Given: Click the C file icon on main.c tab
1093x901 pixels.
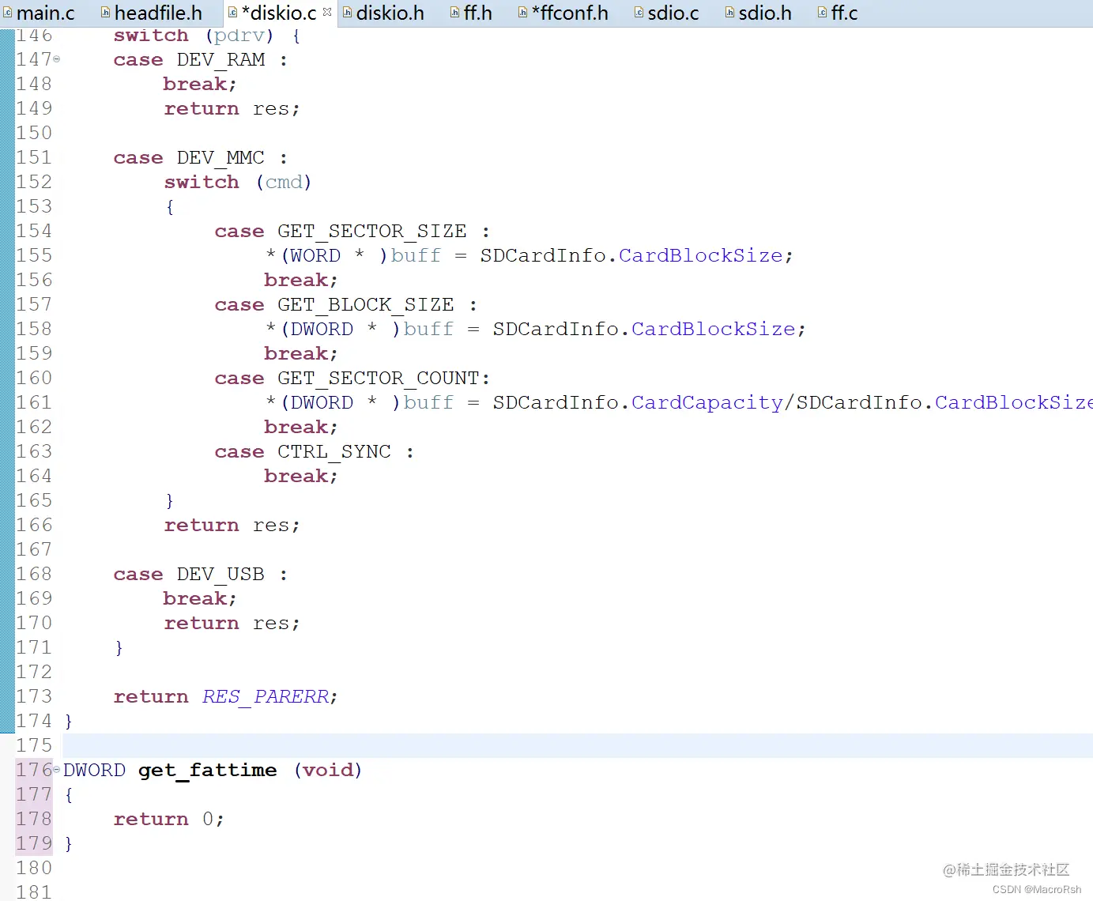Looking at the screenshot, I should click(8, 13).
